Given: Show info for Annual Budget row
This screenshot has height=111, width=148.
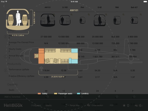Looking at the screenshot, I should tap(6, 57).
